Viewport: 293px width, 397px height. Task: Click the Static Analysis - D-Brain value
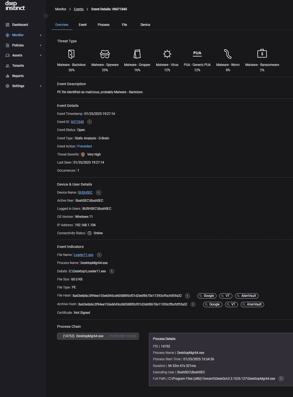tap(92, 138)
